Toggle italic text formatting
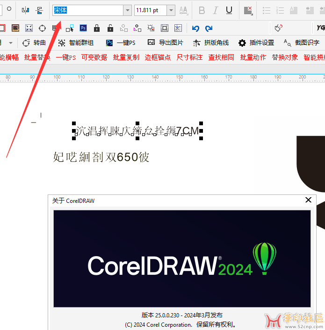Viewport: 325px width, 330px height. (215, 10)
